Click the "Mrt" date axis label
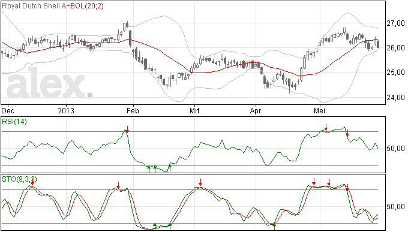This screenshot has width=414, height=232. coord(194,110)
